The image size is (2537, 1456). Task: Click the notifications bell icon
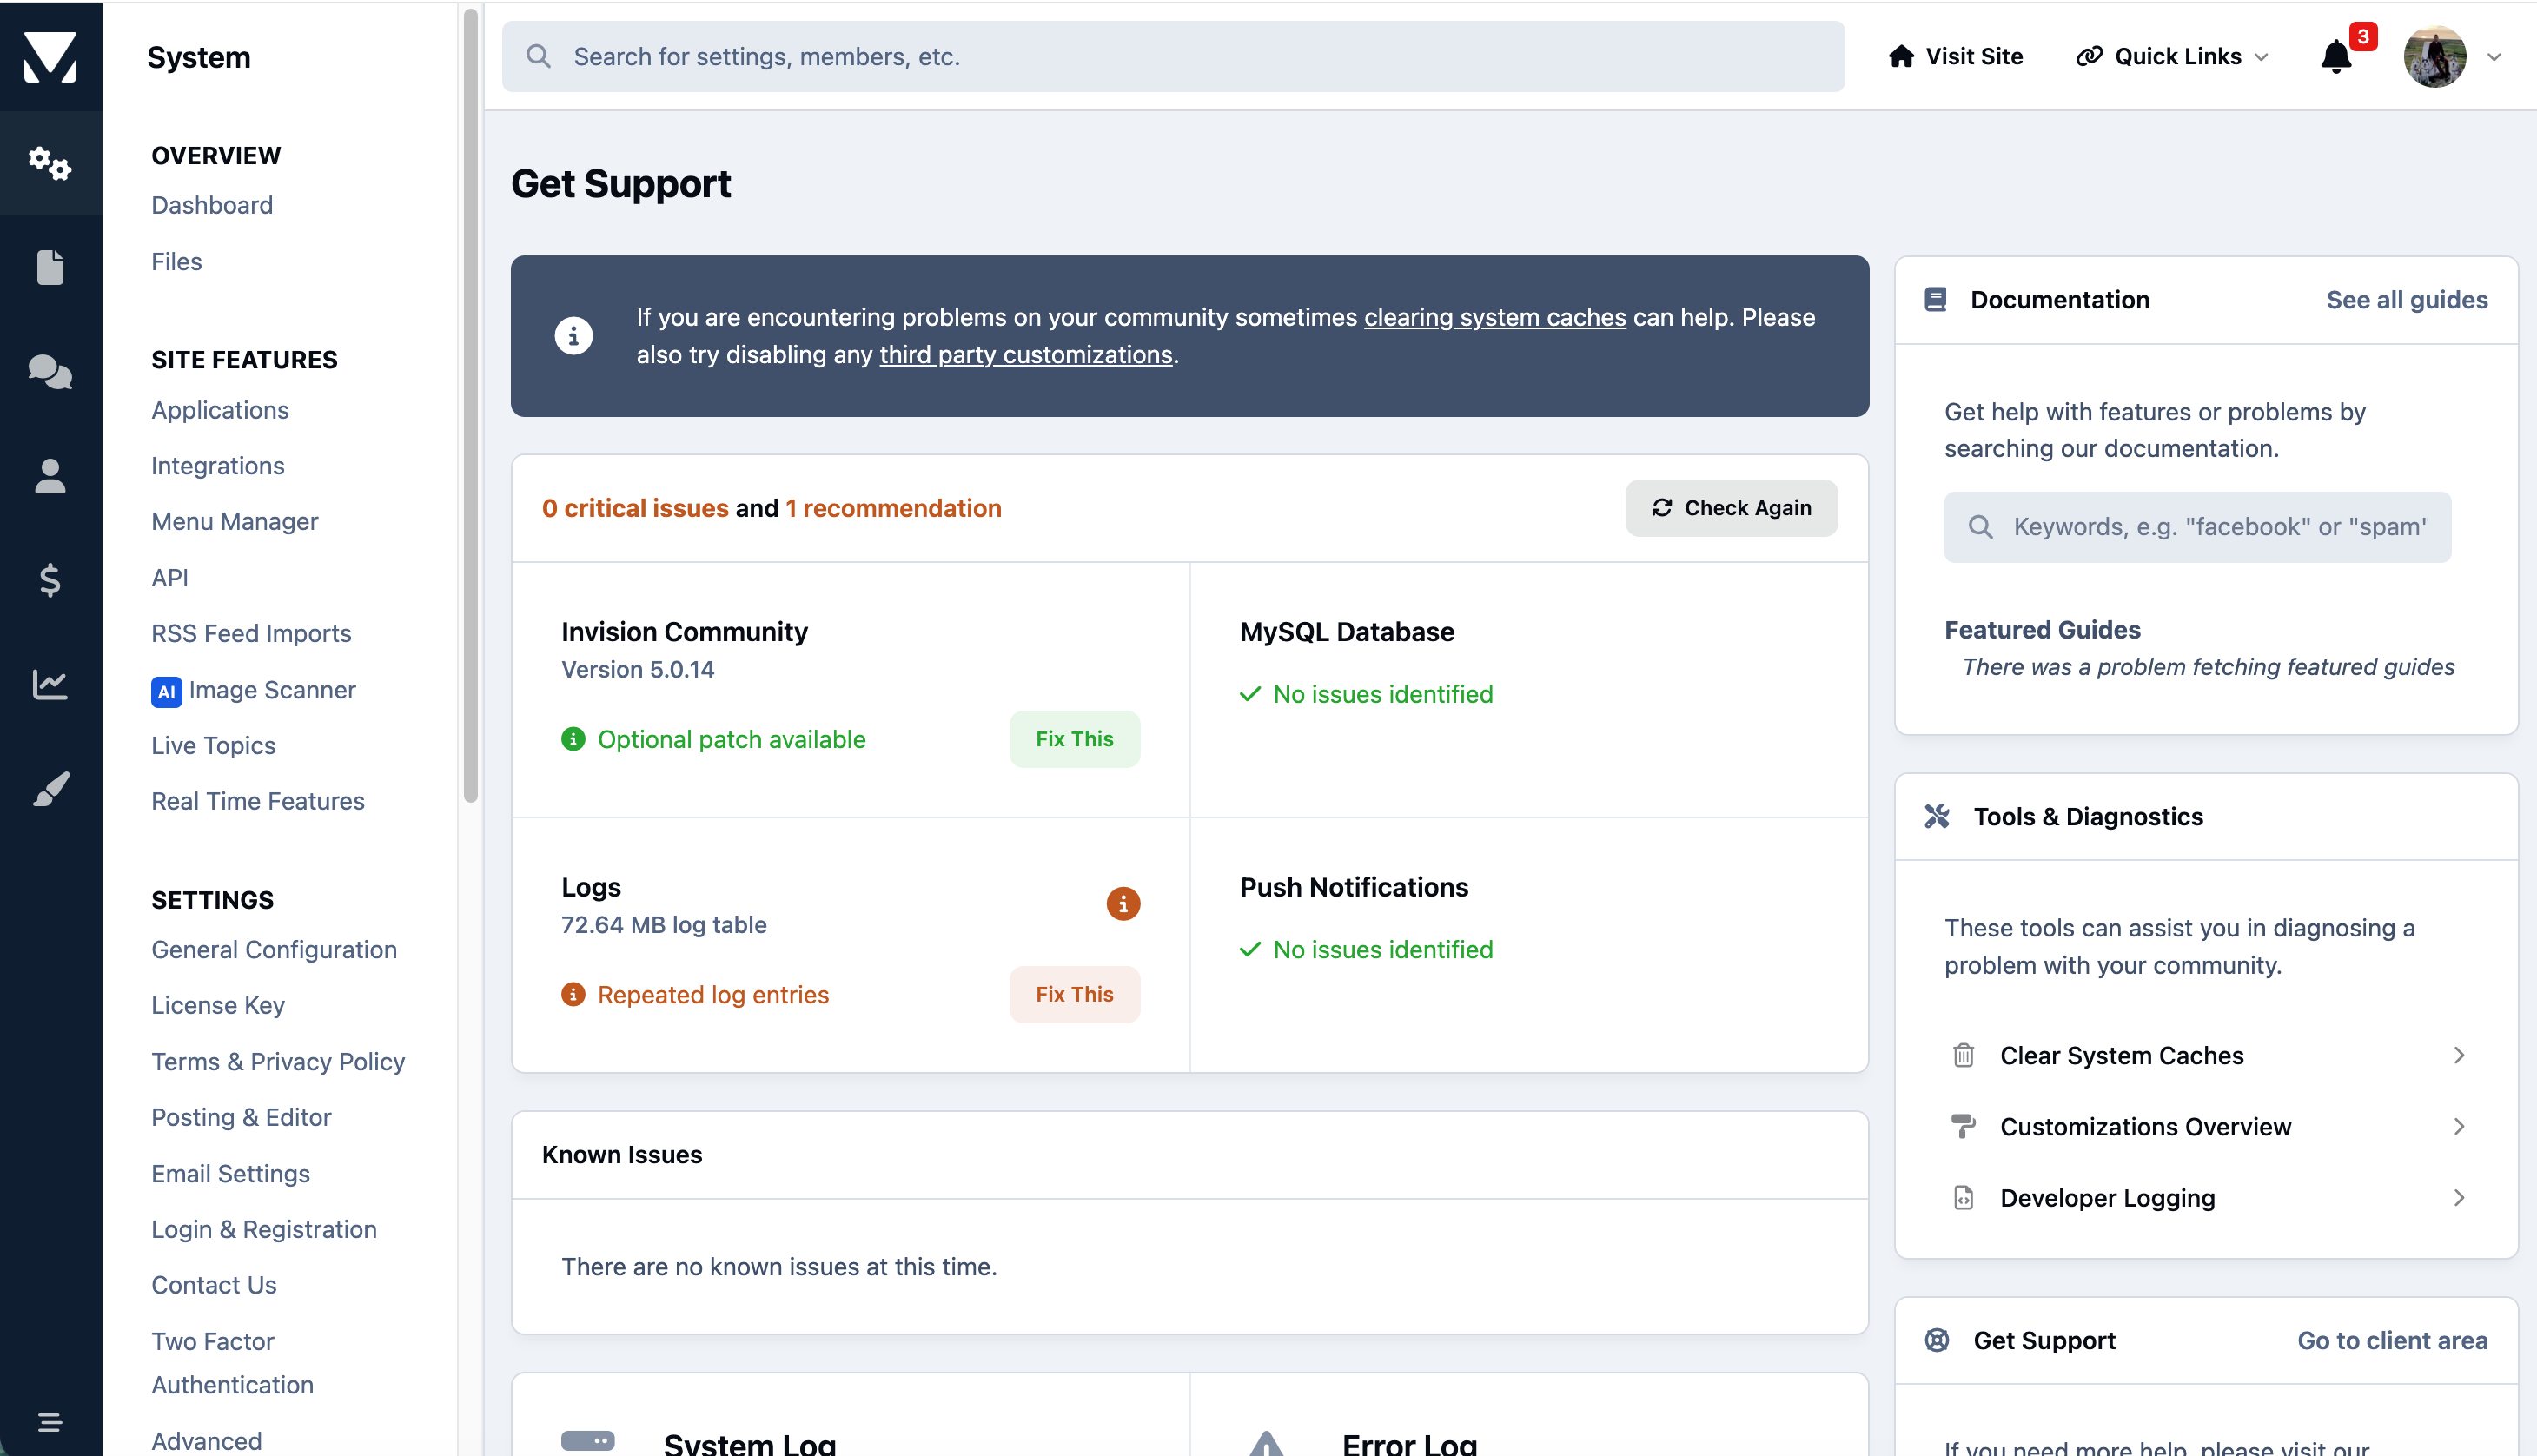coord(2336,57)
